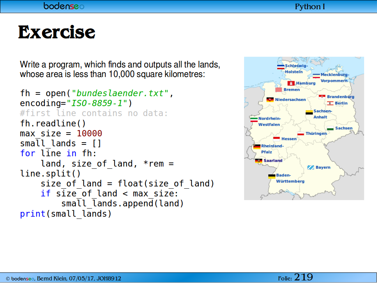Click the Hessen flag icon
Viewport: 377px width, 283px height.
[x=276, y=139]
